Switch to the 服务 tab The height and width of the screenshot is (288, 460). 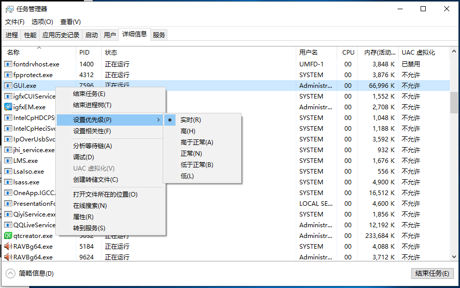[159, 35]
